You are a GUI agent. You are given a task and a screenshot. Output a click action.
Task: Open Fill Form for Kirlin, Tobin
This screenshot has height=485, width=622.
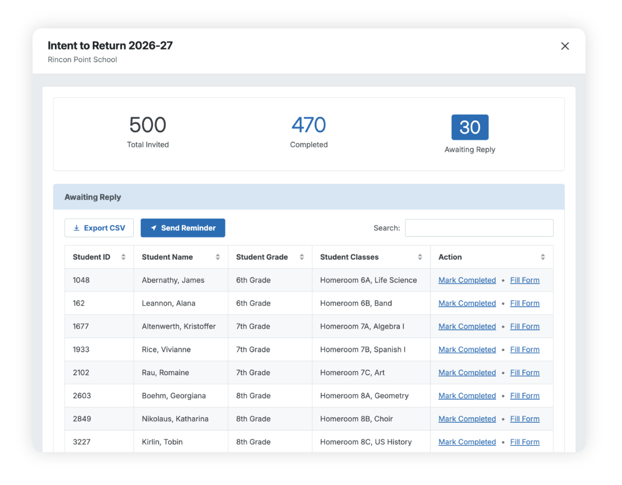click(x=525, y=442)
